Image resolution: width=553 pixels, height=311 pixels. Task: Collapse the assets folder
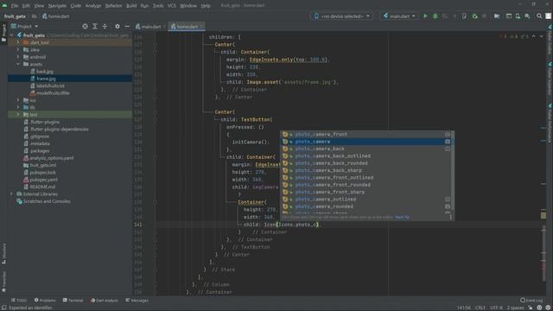tap(18, 64)
